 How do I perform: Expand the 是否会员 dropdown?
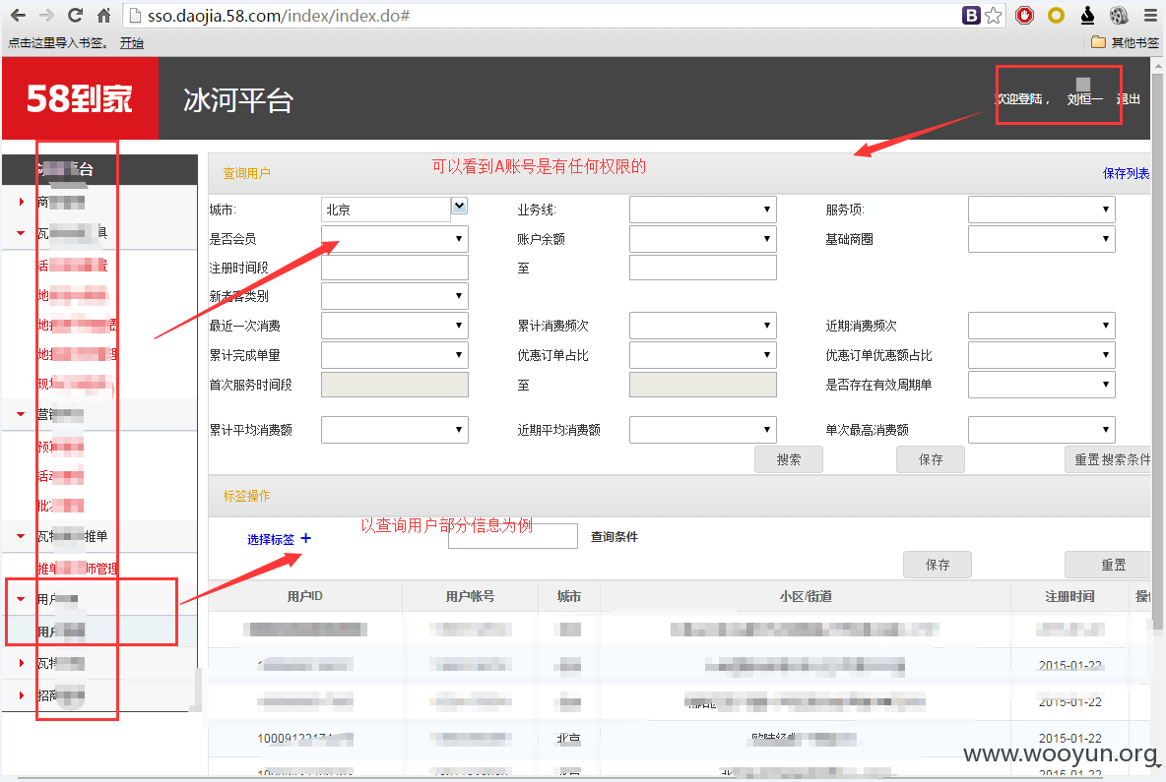[x=394, y=238]
